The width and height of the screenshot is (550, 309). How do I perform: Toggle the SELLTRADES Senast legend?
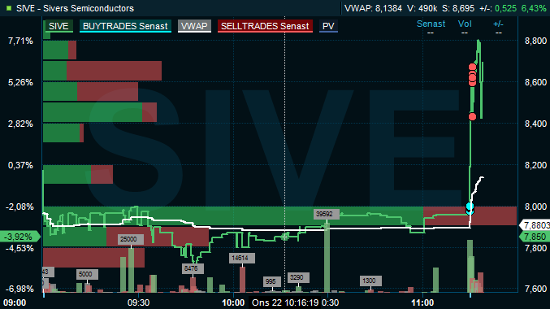265,26
